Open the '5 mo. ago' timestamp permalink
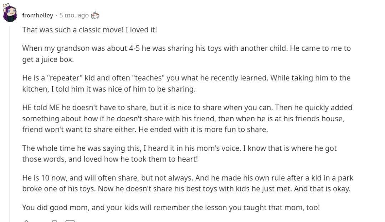 click(x=74, y=15)
